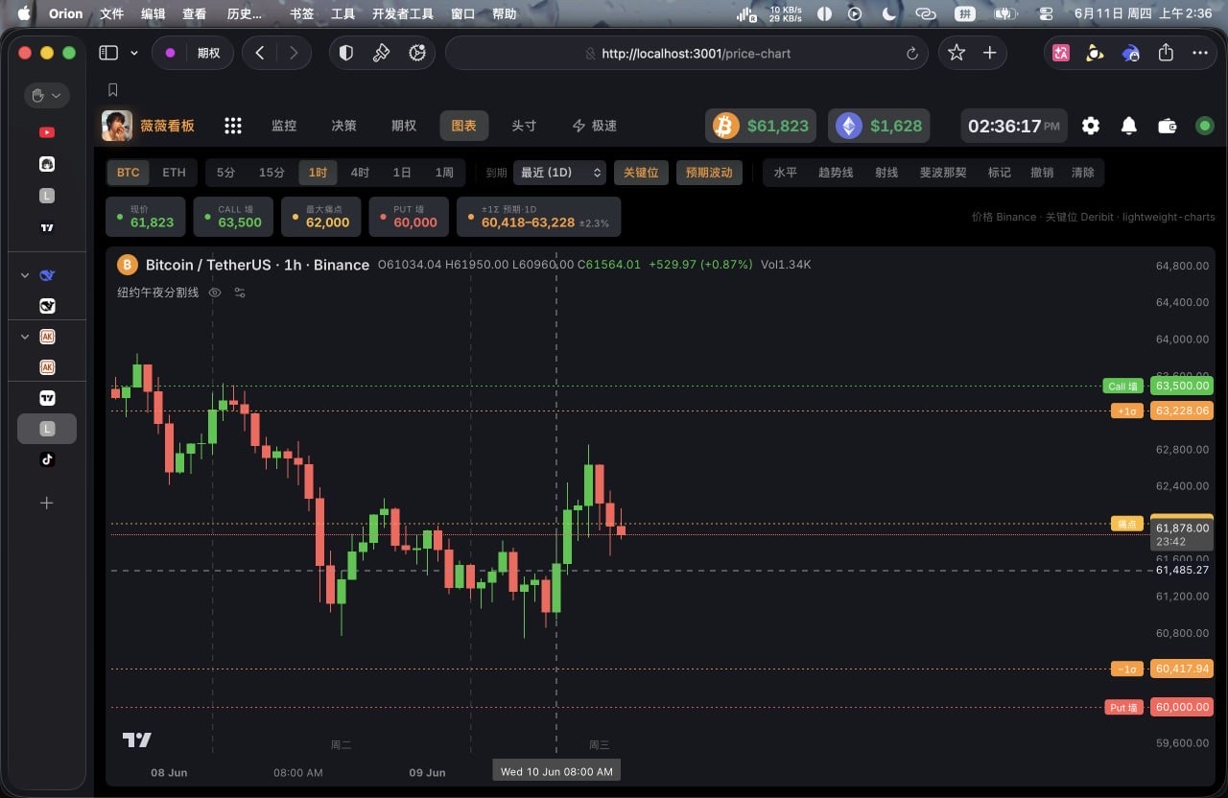Viewport: 1228px width, 798px height.
Task: Click the green status indicator dot
Action: pos(1205,126)
